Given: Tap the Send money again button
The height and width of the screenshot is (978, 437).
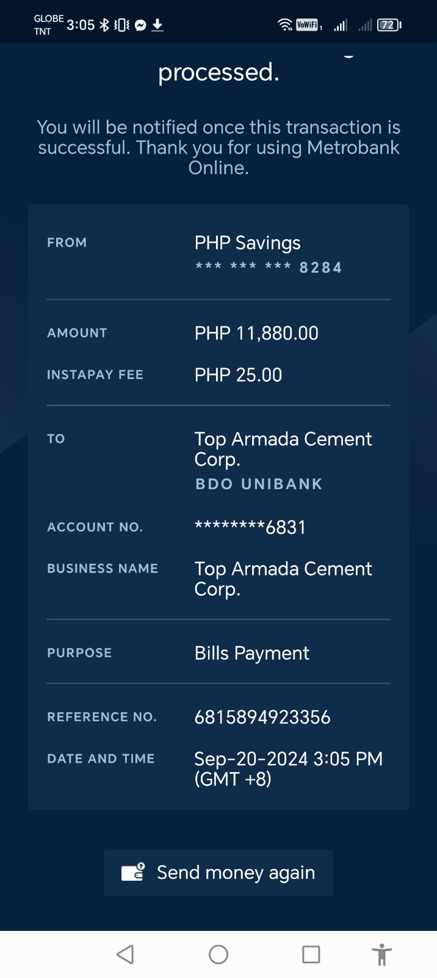Looking at the screenshot, I should tap(218, 873).
